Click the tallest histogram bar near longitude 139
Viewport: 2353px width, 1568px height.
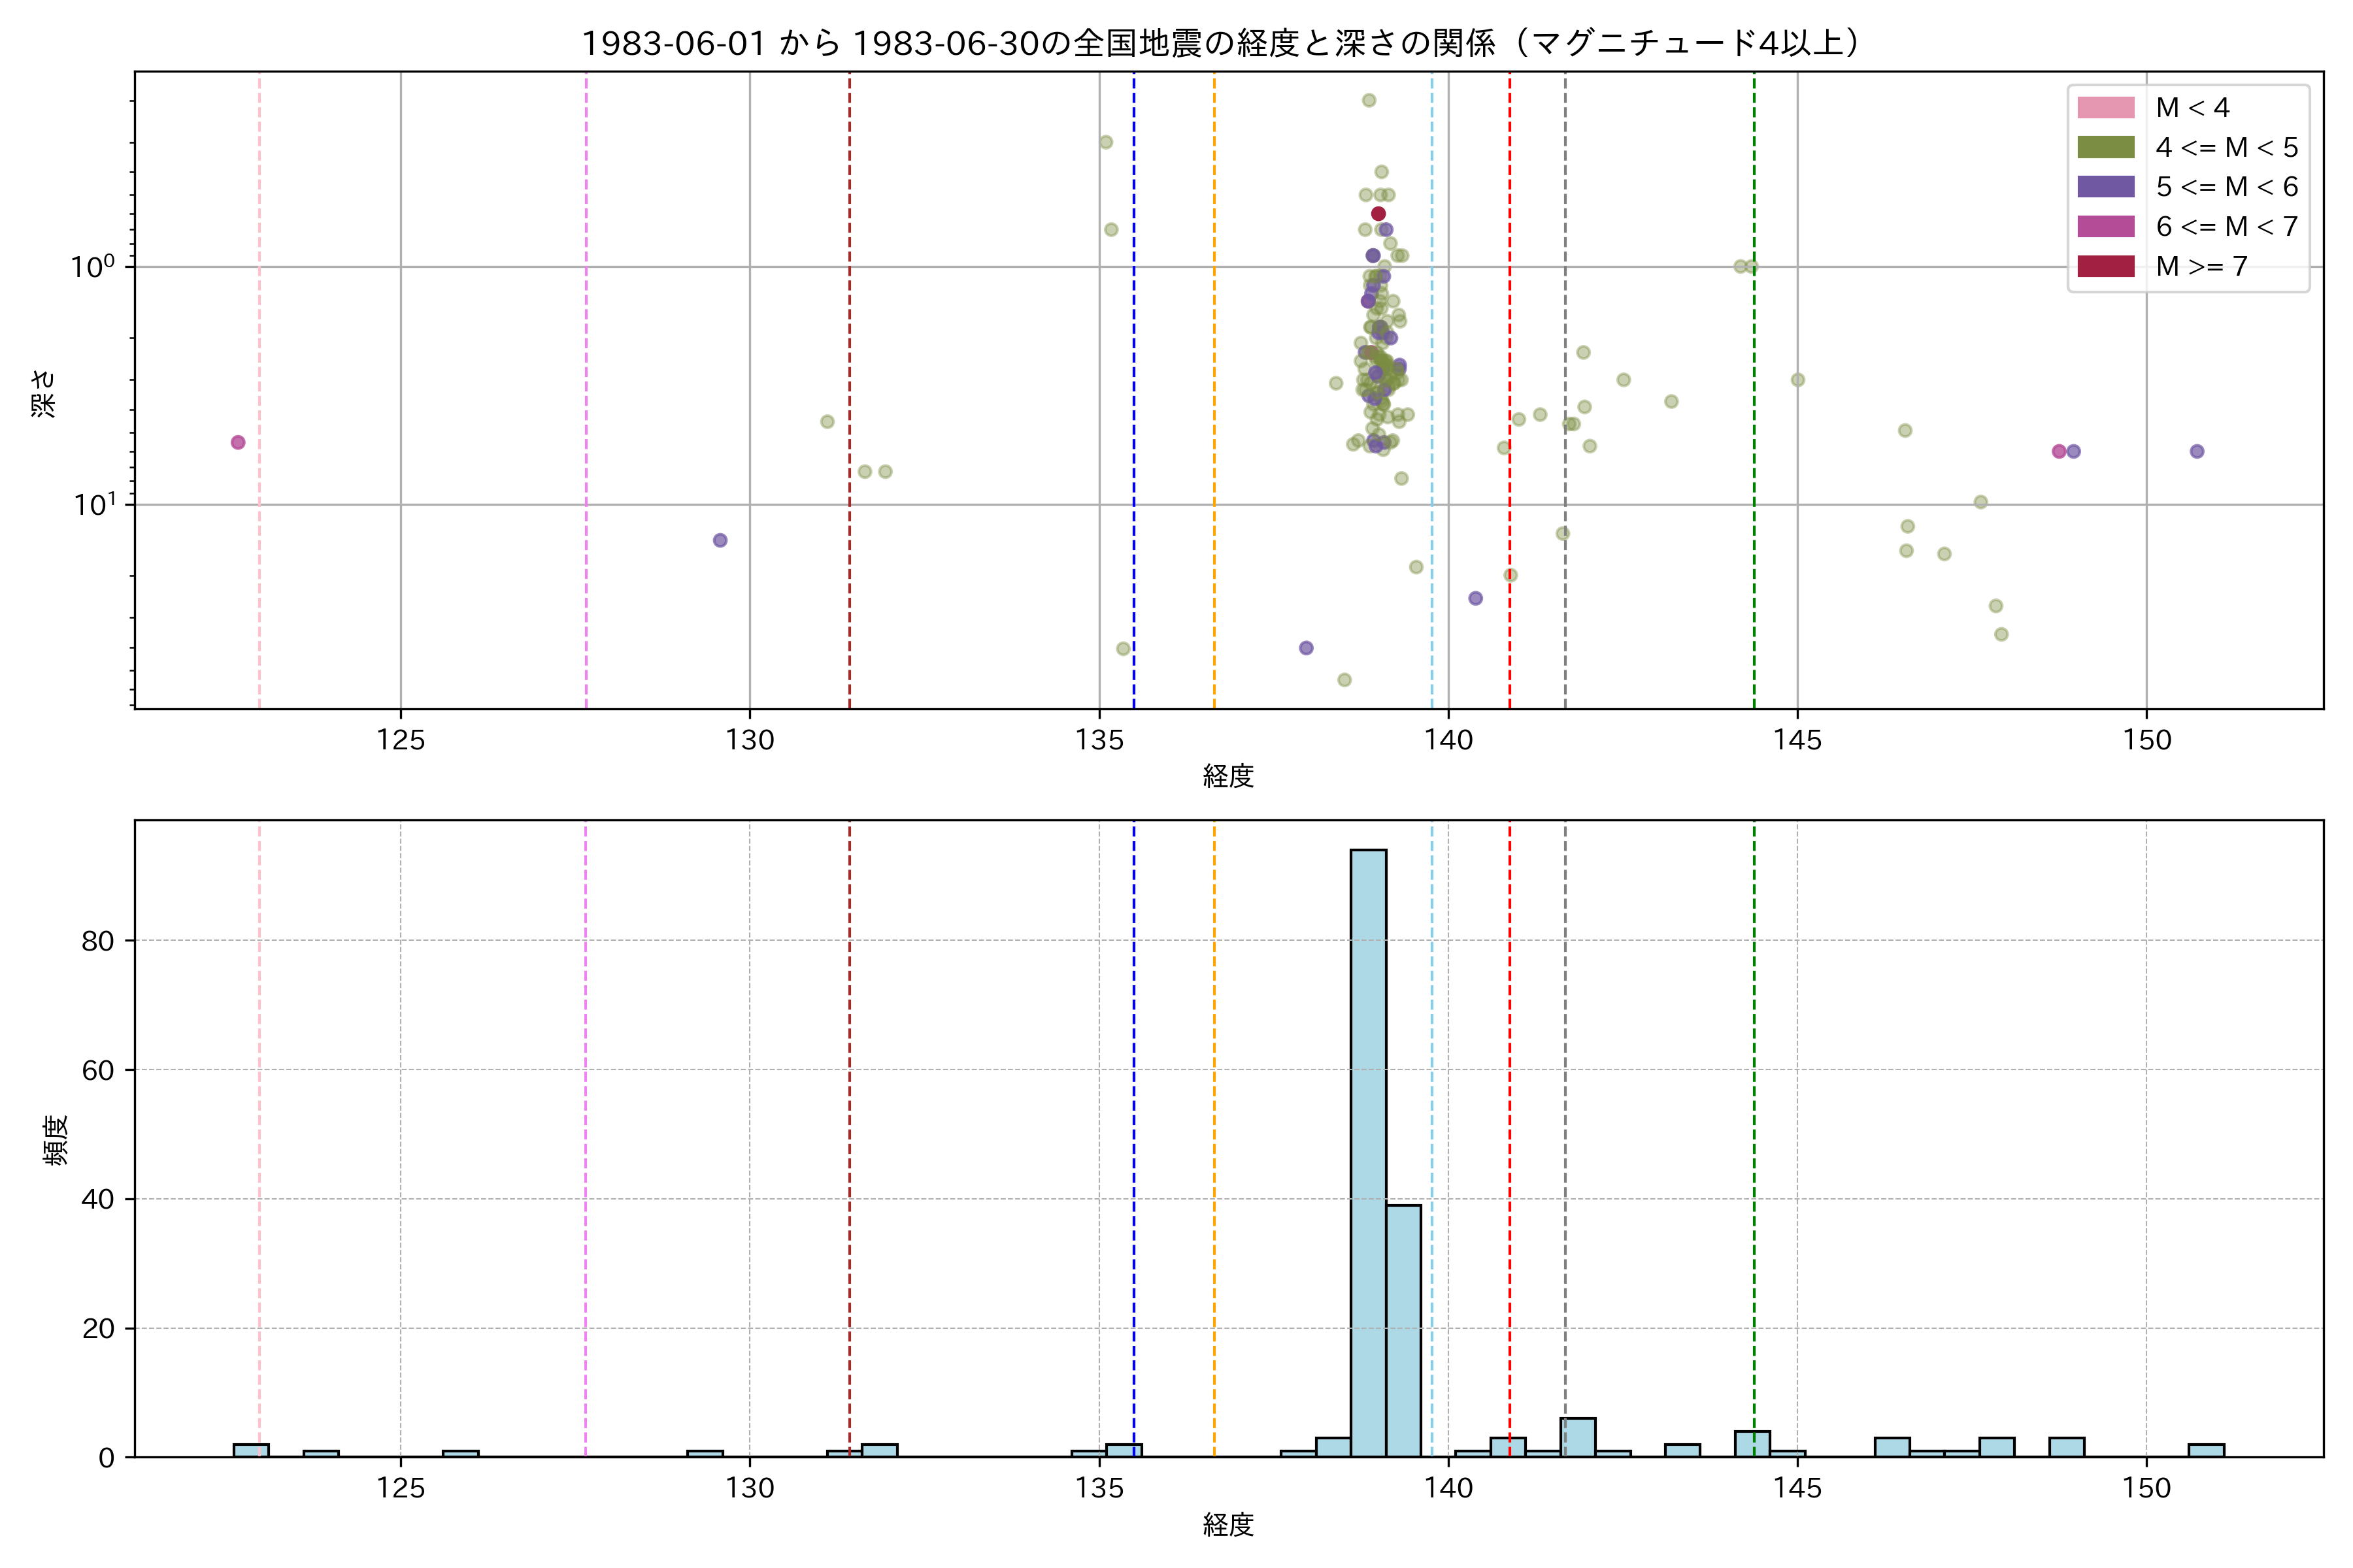(1367, 1150)
